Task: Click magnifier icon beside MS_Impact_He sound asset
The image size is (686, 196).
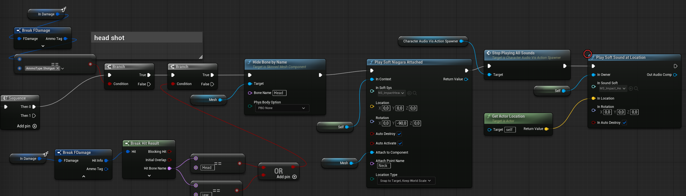Action: [x=636, y=89]
